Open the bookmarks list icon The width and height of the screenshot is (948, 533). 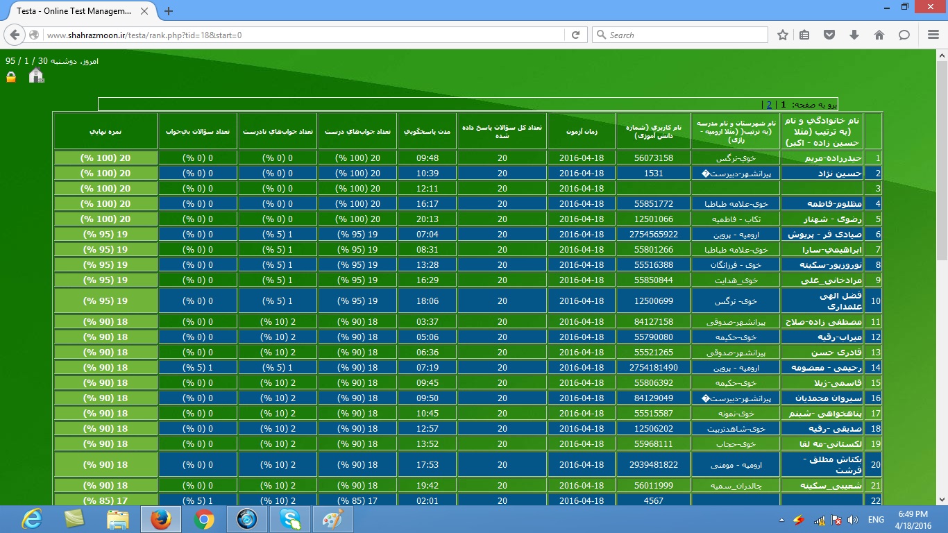804,35
